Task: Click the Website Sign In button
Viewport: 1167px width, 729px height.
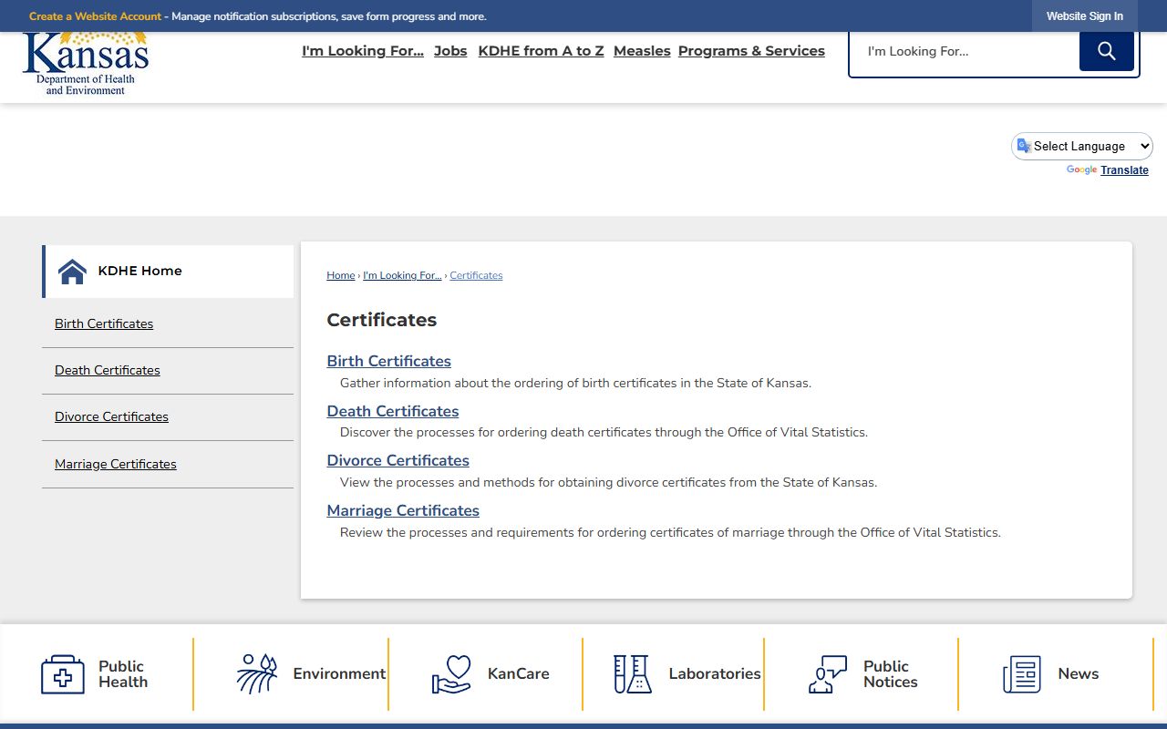Action: (1085, 16)
